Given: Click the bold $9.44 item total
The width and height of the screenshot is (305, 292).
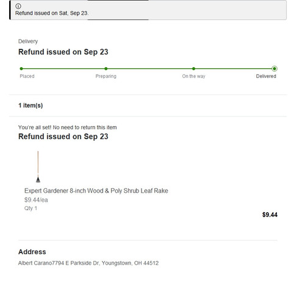Looking at the screenshot, I should [x=270, y=215].
